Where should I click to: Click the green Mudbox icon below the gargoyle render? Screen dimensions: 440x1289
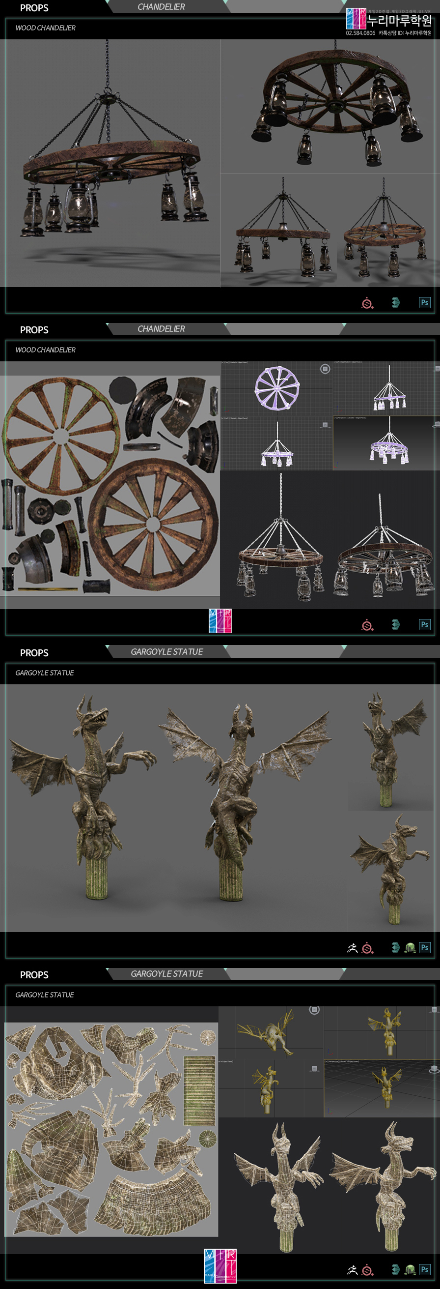click(x=410, y=947)
